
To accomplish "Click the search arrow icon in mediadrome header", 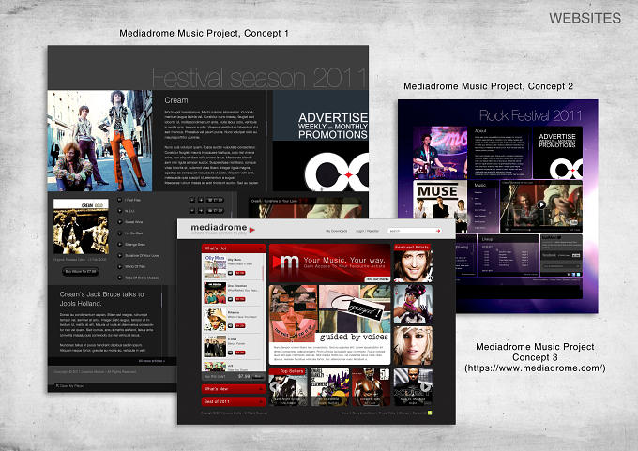I will [x=438, y=231].
